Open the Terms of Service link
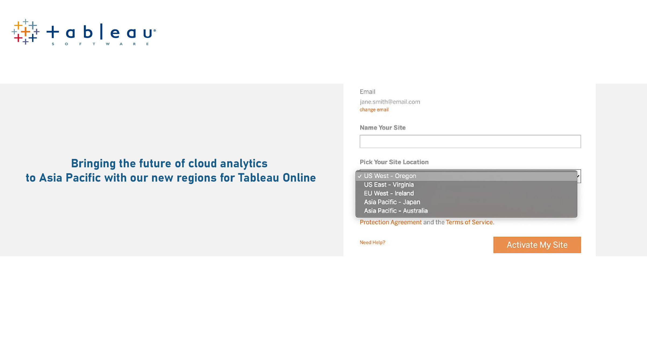Viewport: 647px width, 340px height. tap(469, 222)
